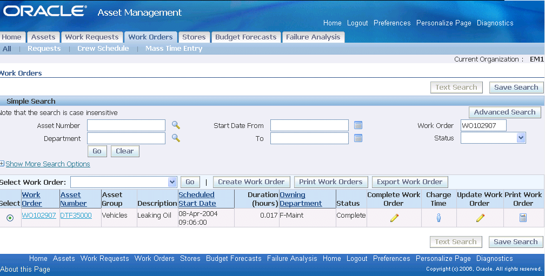Click the top Home header link
Image resolution: width=545 pixels, height=276 pixels.
[333, 23]
